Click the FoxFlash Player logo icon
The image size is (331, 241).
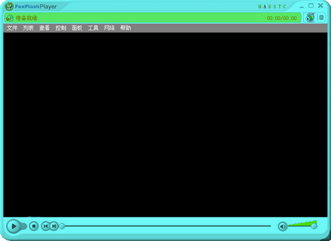pyautogui.click(x=9, y=7)
